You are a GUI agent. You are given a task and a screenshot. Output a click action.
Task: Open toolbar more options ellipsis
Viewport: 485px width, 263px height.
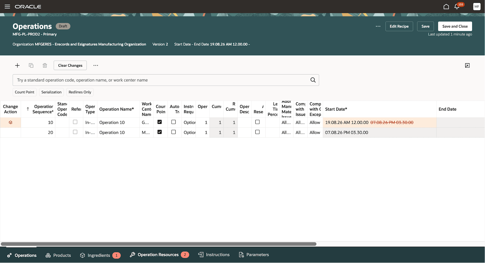tap(96, 65)
